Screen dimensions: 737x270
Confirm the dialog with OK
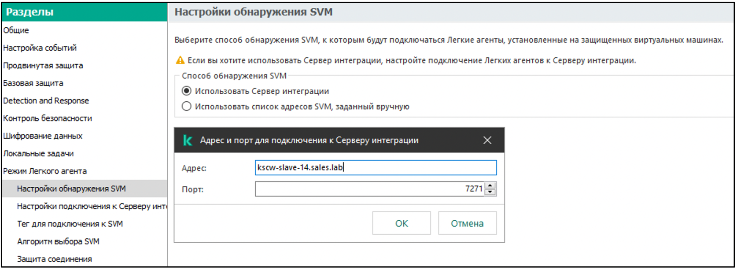402,223
